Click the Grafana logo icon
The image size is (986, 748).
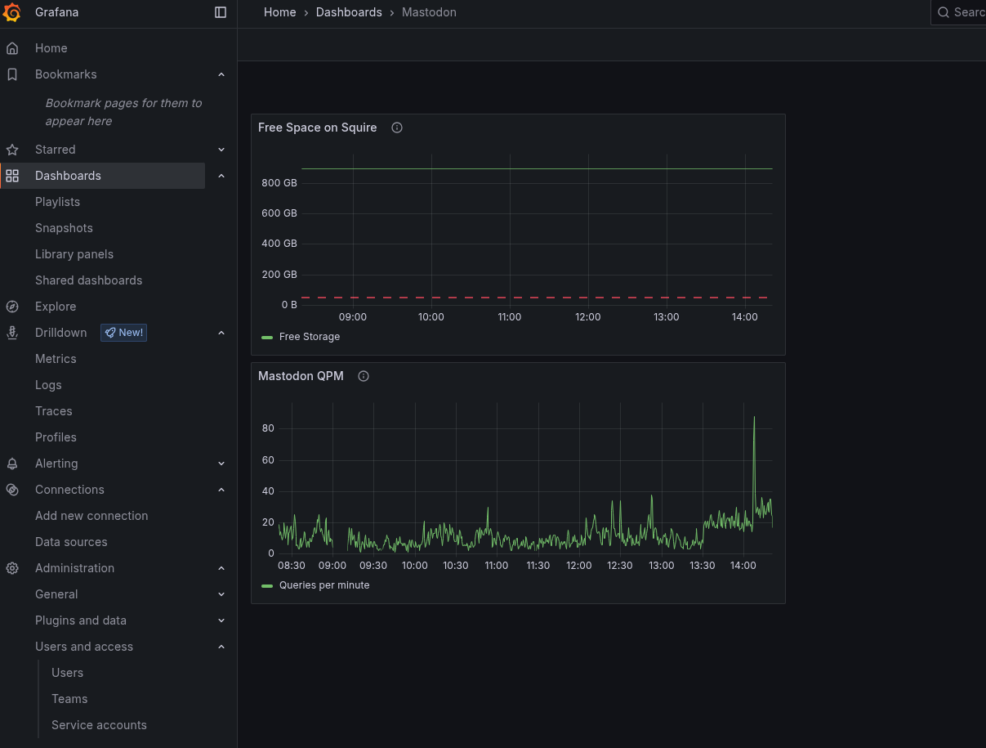point(12,12)
